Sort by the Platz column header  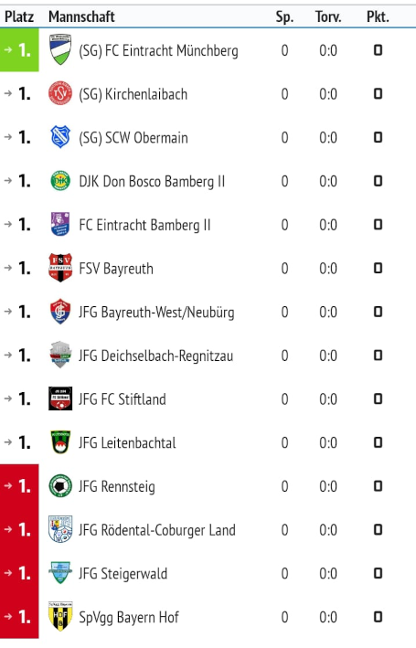click(x=19, y=17)
